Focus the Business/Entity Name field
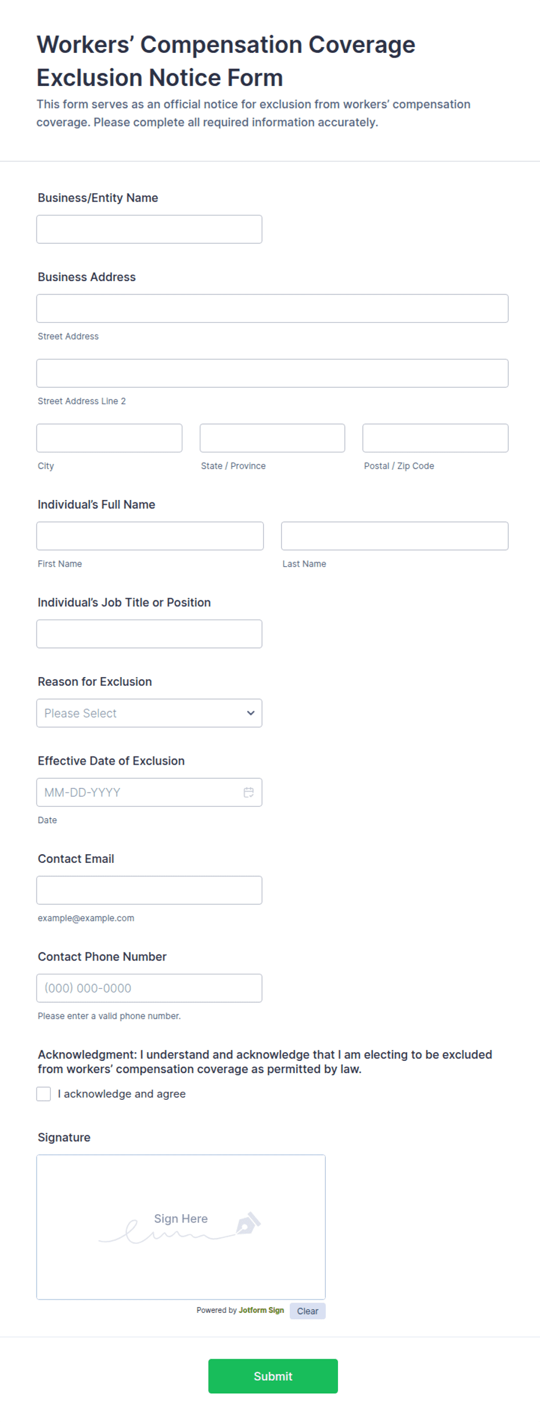 coord(149,229)
